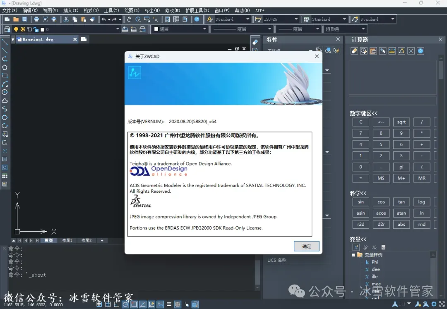Select the Table tool in the draw toolbar
This screenshot has height=309, width=447.
coord(5,176)
